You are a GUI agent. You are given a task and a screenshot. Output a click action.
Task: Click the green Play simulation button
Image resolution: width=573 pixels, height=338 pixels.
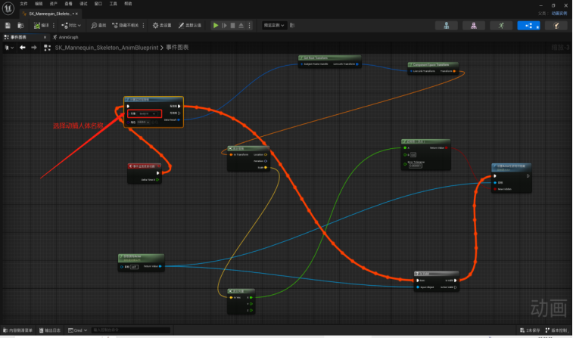pos(216,25)
